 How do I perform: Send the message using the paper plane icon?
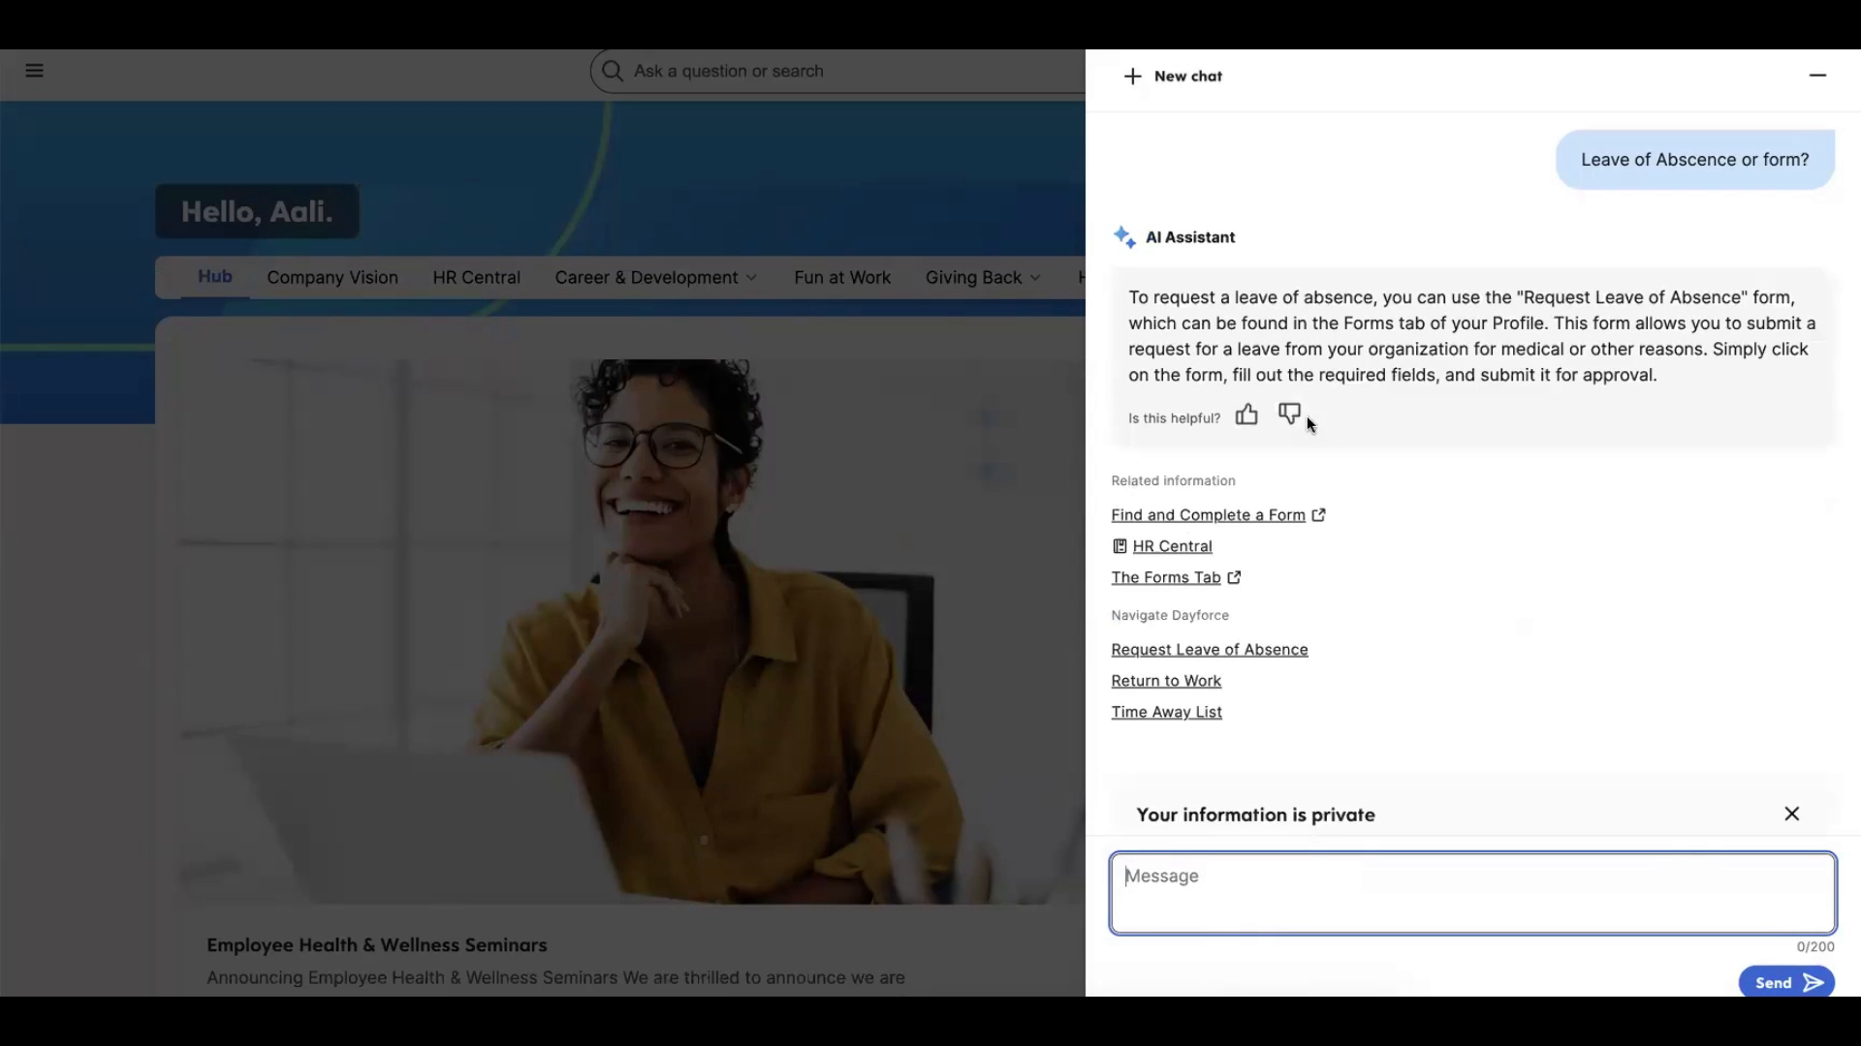[1814, 981]
